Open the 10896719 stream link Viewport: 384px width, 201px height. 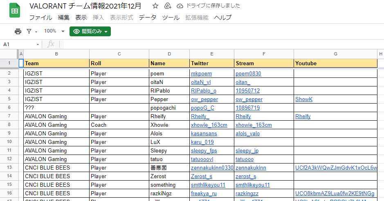click(x=247, y=108)
